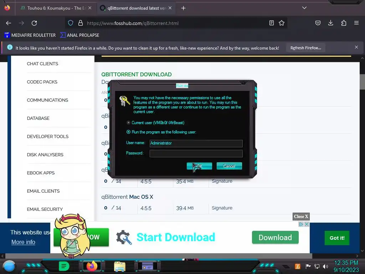Accept cookies with the Got it! button
This screenshot has height=274, width=365.
point(337,238)
